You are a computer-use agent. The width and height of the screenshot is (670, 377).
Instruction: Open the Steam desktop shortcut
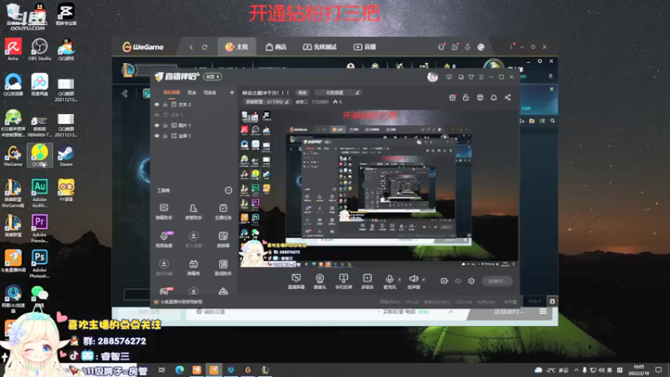pyautogui.click(x=66, y=156)
